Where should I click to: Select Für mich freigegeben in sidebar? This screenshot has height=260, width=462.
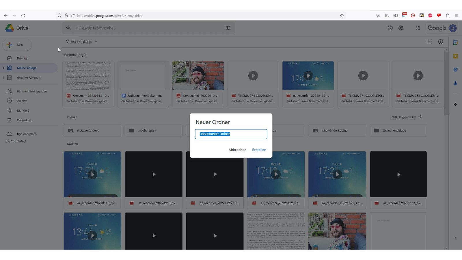[32, 91]
